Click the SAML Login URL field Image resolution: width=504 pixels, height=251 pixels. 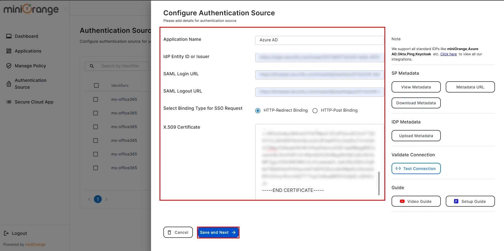pyautogui.click(x=320, y=74)
